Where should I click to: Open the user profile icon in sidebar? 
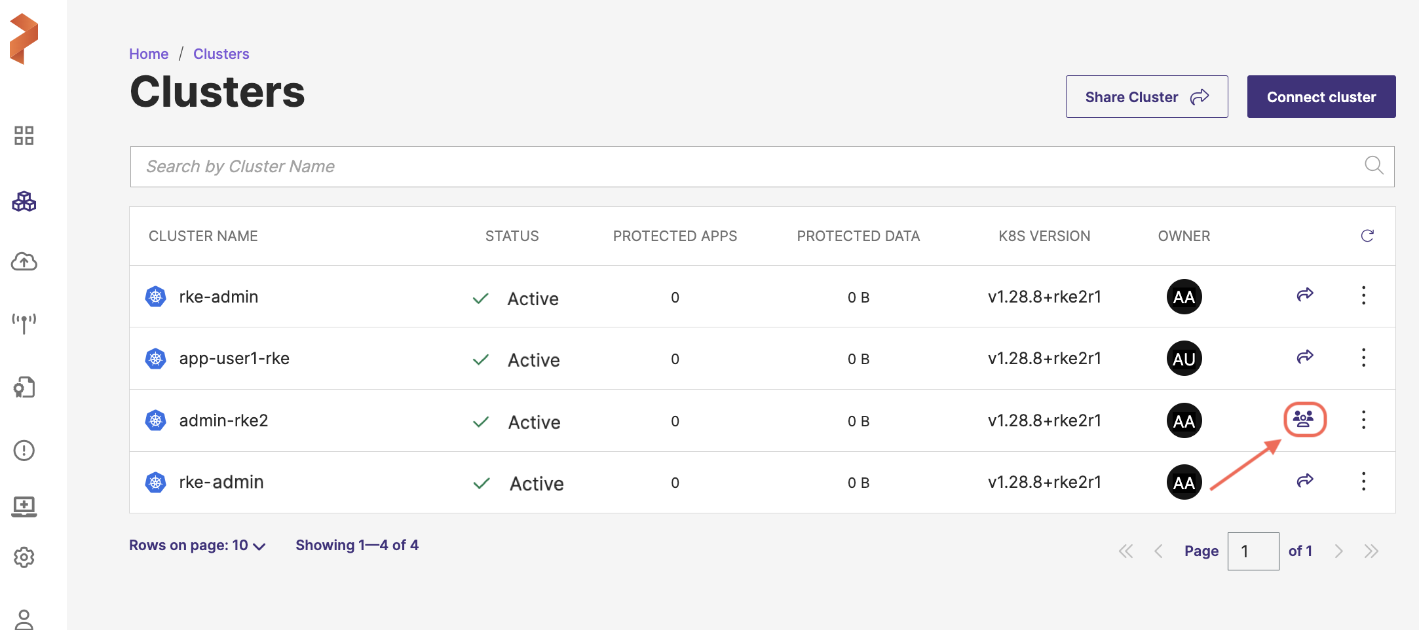point(24,619)
